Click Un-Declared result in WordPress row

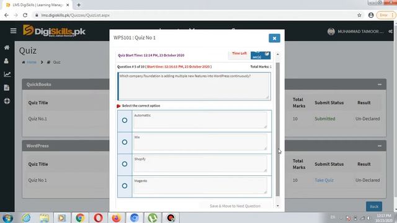[368, 180]
